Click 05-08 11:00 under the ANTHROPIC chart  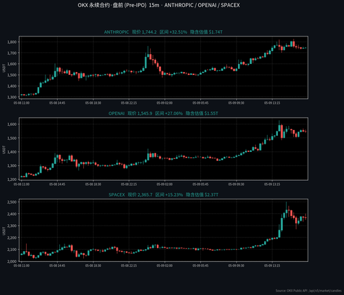tap(21, 103)
